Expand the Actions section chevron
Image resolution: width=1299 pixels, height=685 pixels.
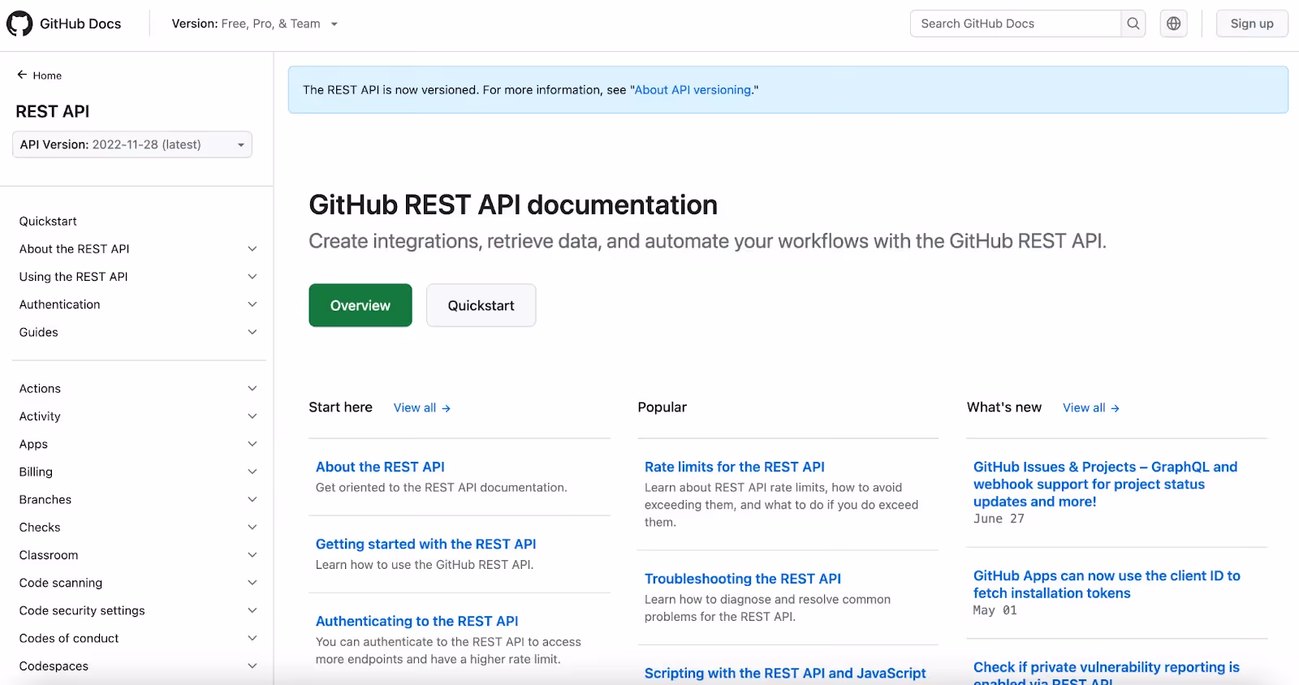252,389
